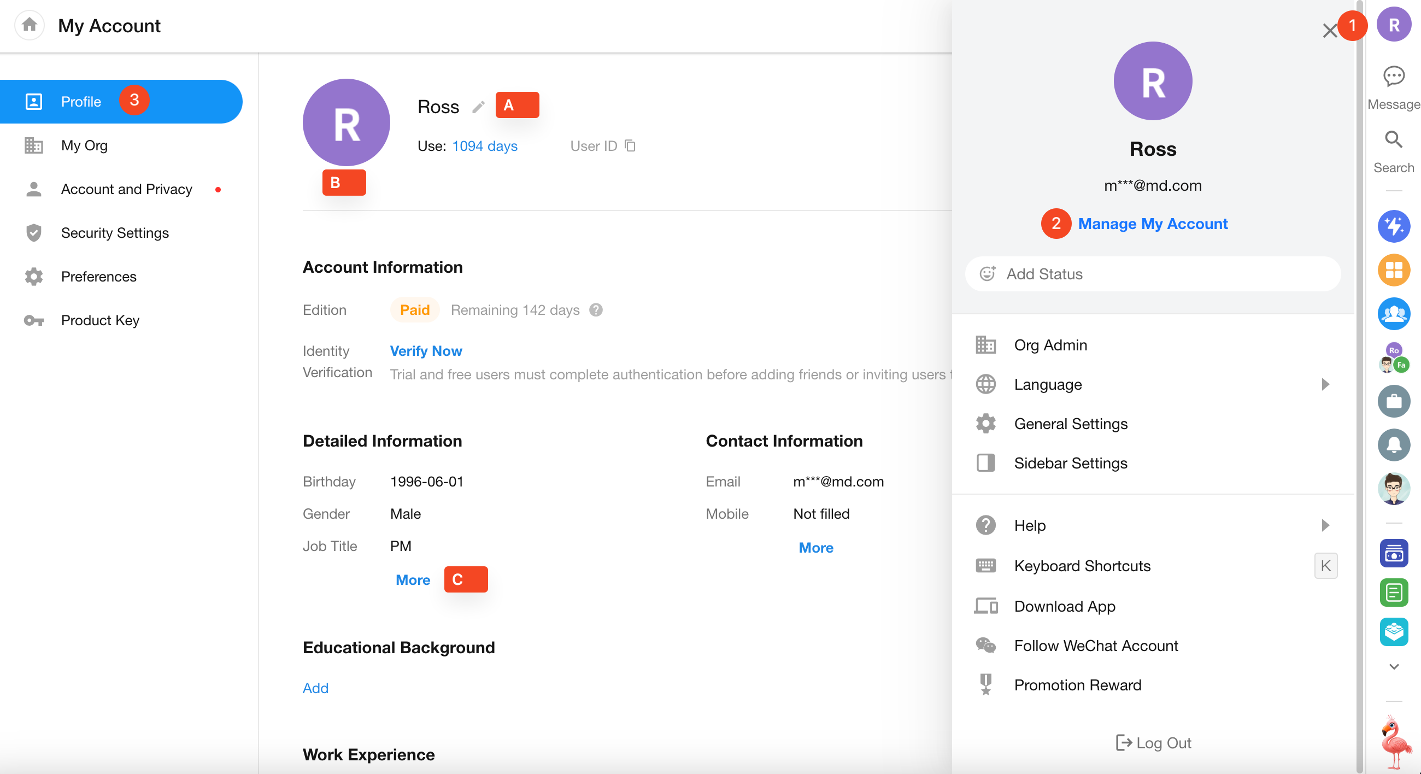Click the bell notification icon in sidebar
The image size is (1421, 774).
point(1394,444)
